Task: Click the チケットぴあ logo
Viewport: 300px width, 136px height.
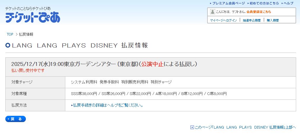Action: click(x=33, y=18)
